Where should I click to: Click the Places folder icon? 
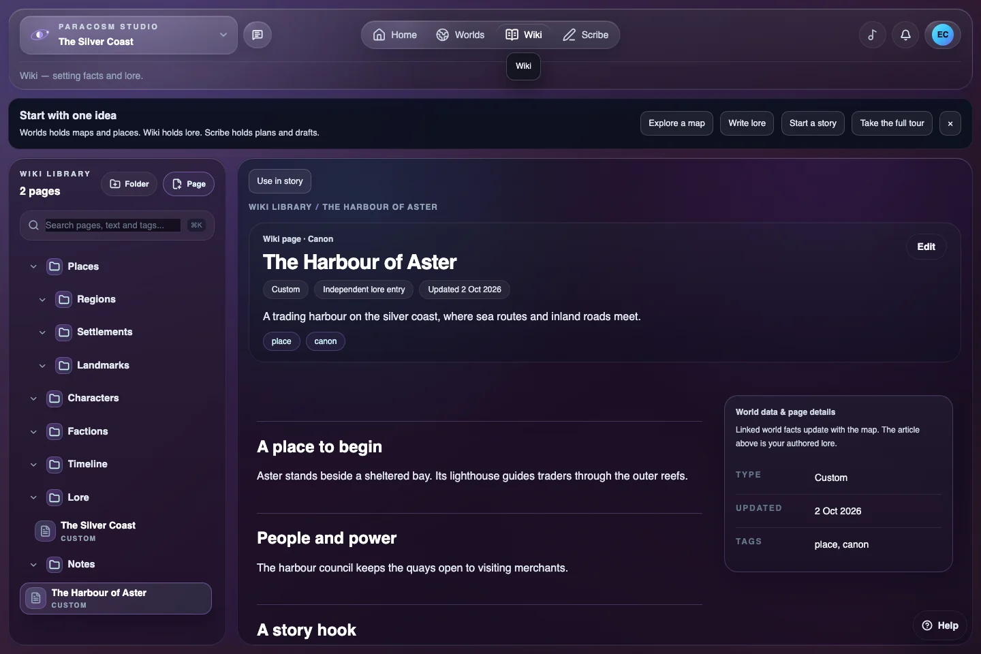54,266
